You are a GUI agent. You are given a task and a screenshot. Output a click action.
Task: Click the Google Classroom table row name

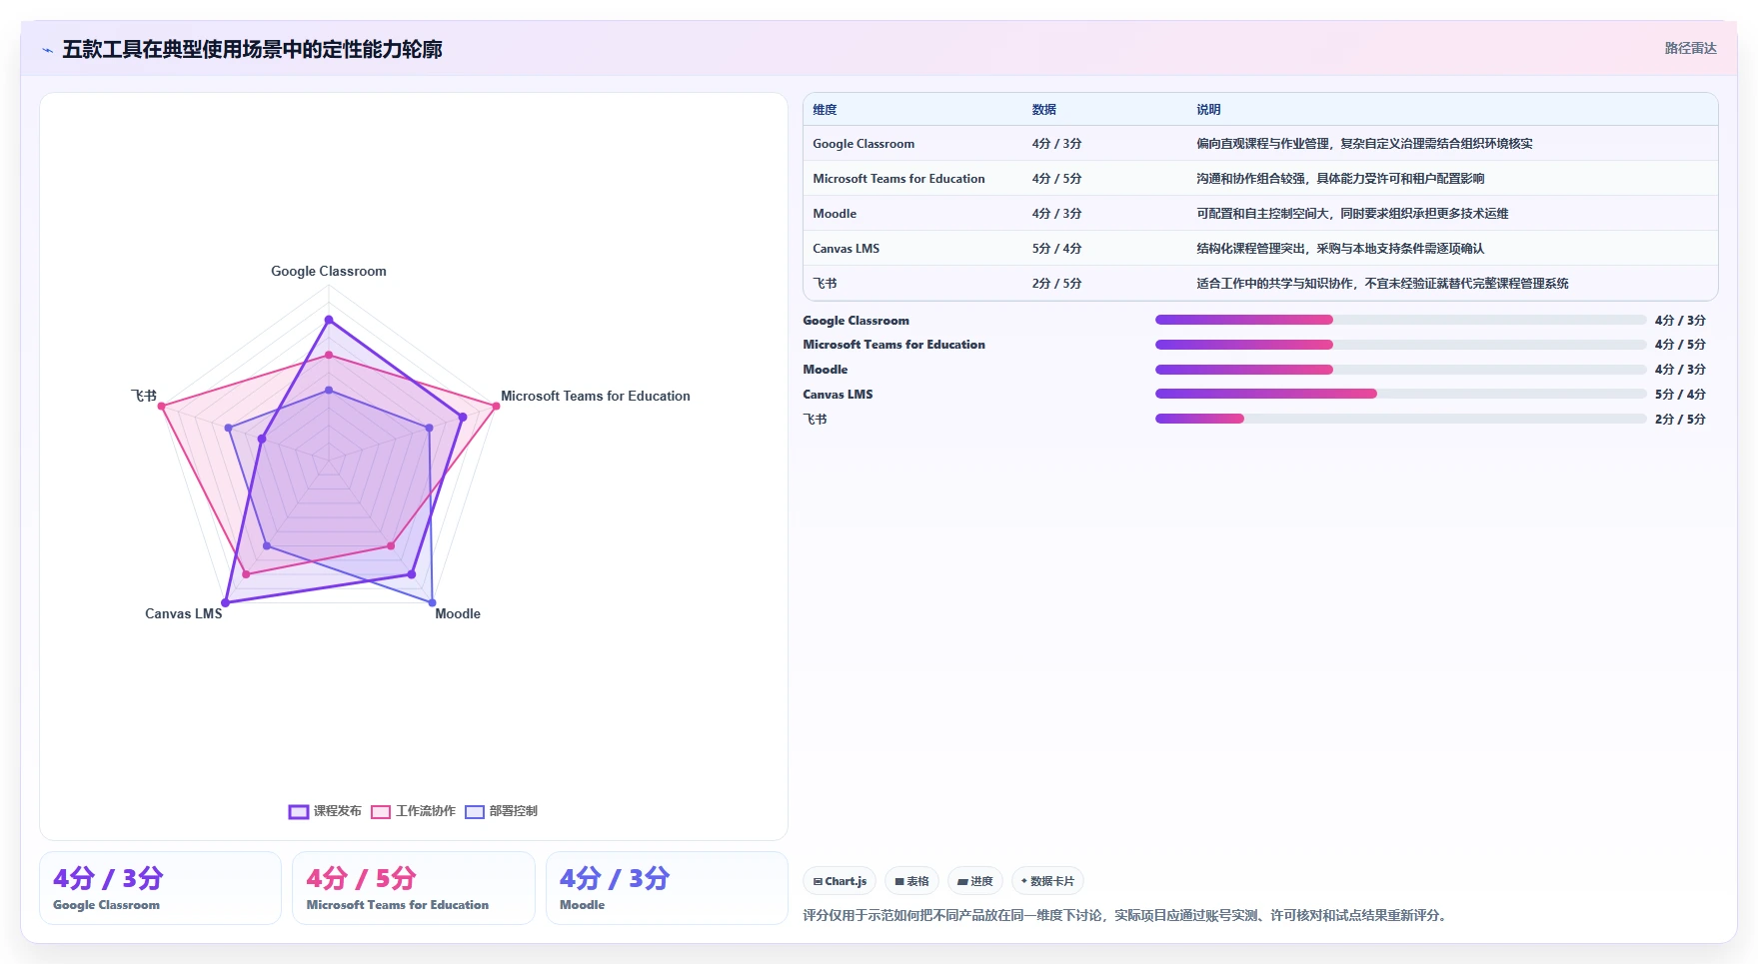tap(864, 144)
